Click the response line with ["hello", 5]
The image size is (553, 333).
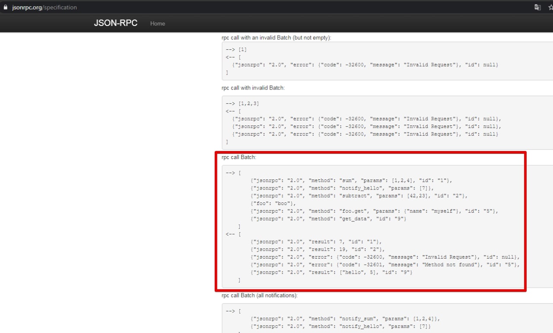coord(331,272)
